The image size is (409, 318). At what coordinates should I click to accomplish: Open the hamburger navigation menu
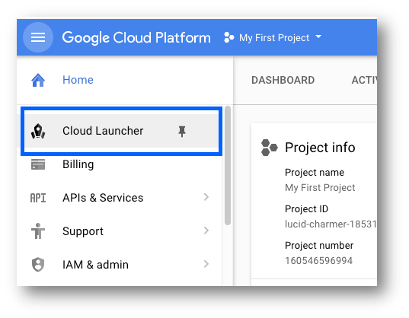click(x=38, y=37)
